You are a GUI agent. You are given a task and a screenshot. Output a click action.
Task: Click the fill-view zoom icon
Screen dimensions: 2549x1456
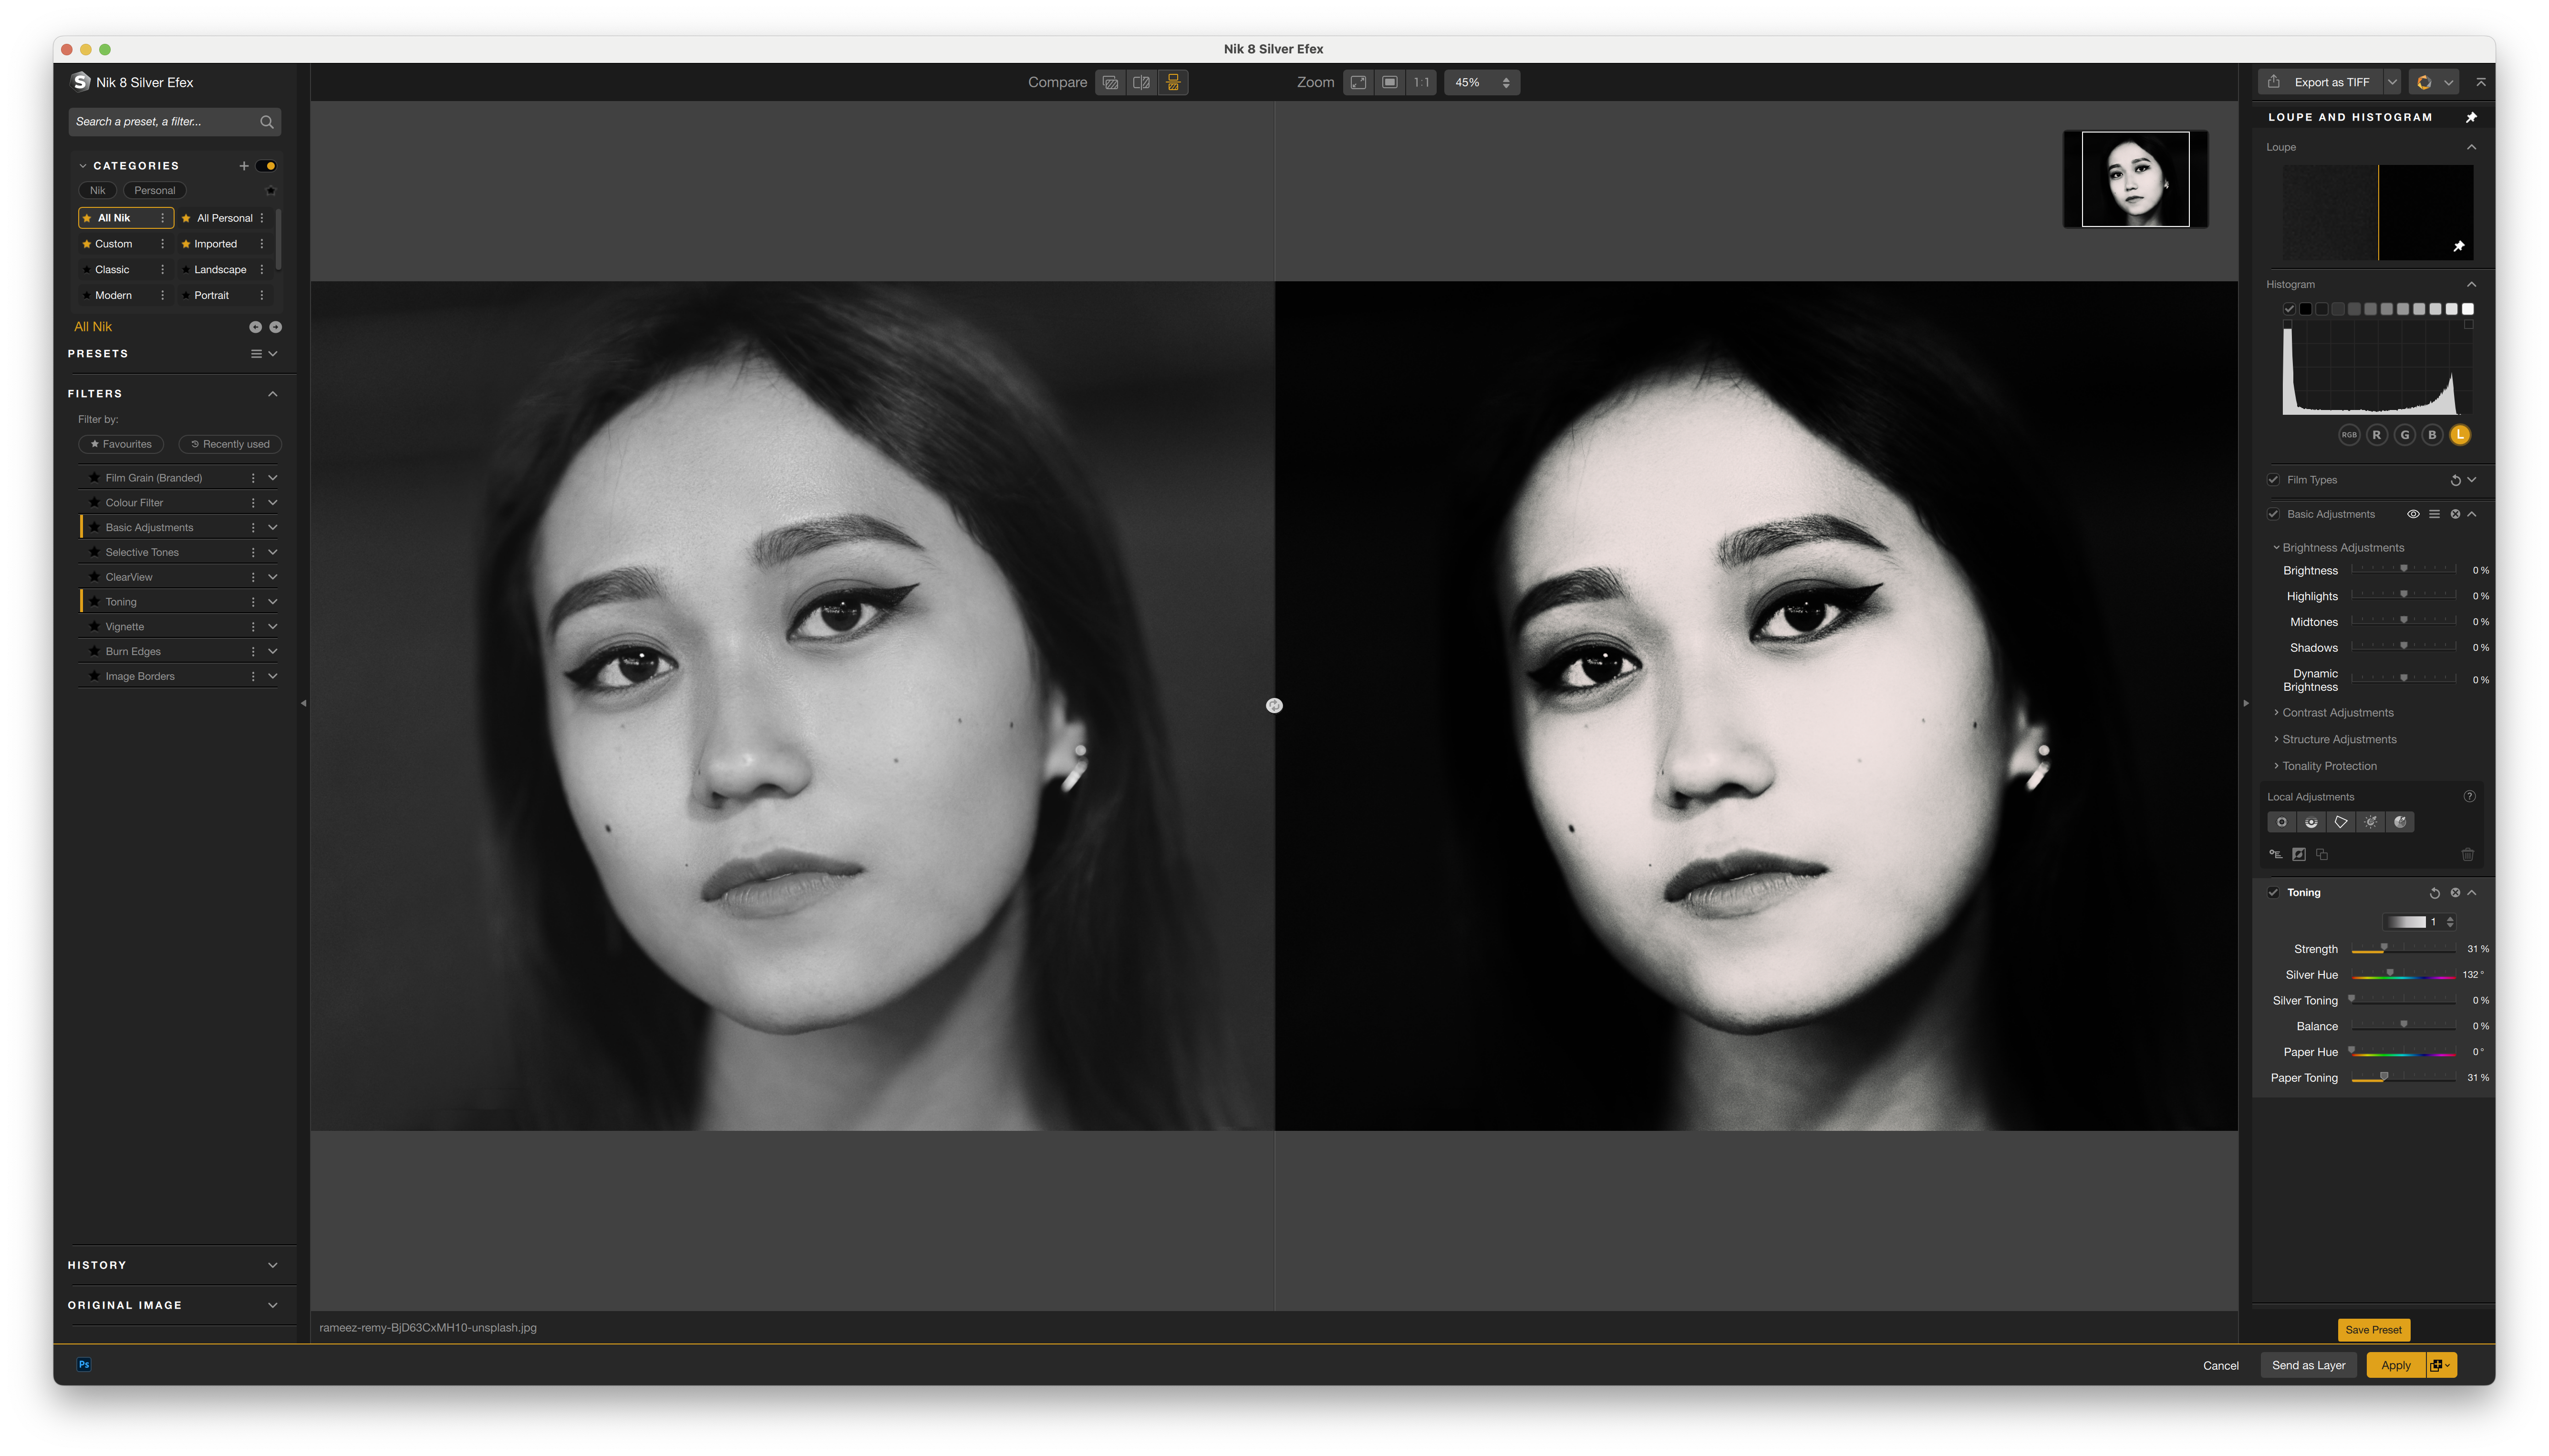[x=1390, y=82]
